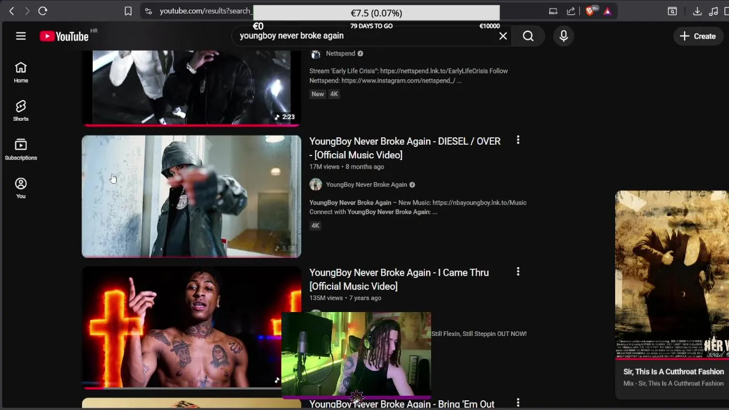Open site settings icon beside the URL
The height and width of the screenshot is (410, 729).
click(149, 11)
